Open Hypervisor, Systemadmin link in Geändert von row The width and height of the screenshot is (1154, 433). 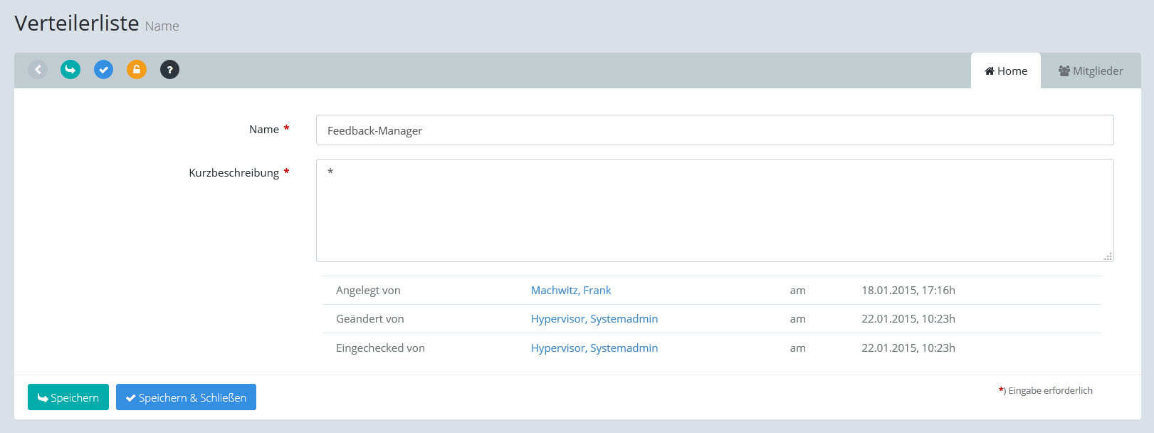pyautogui.click(x=594, y=319)
